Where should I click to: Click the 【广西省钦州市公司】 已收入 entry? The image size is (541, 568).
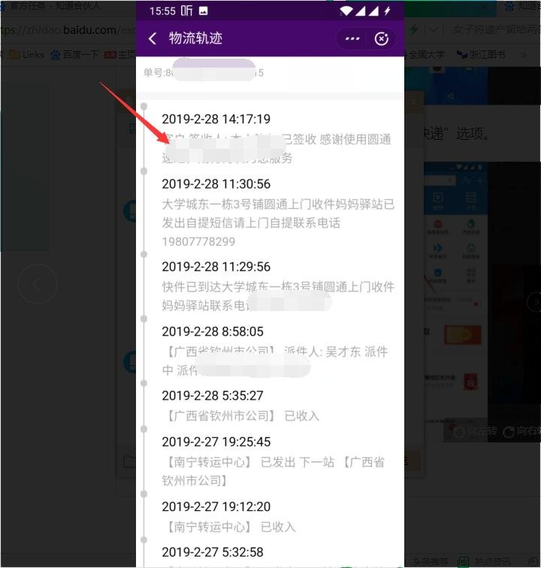[242, 416]
